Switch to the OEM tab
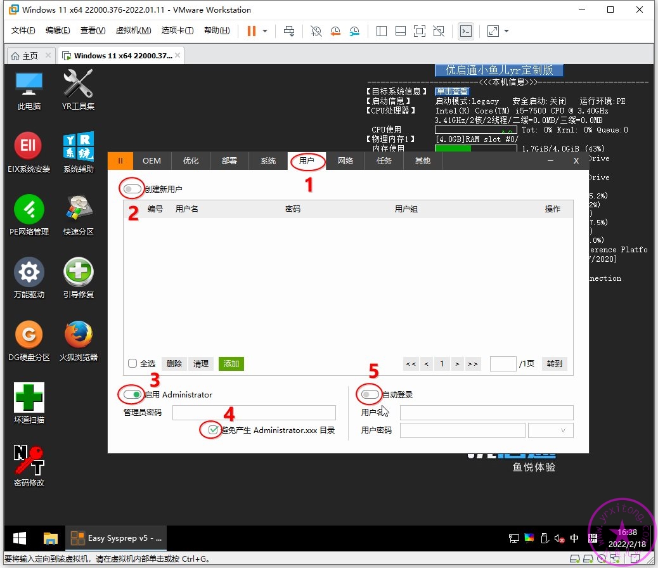Viewport: 658px width, 568px height. [152, 161]
